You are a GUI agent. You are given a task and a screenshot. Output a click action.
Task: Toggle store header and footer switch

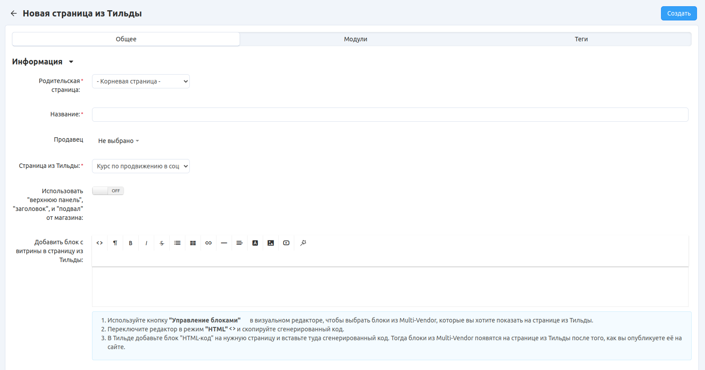[x=108, y=191]
